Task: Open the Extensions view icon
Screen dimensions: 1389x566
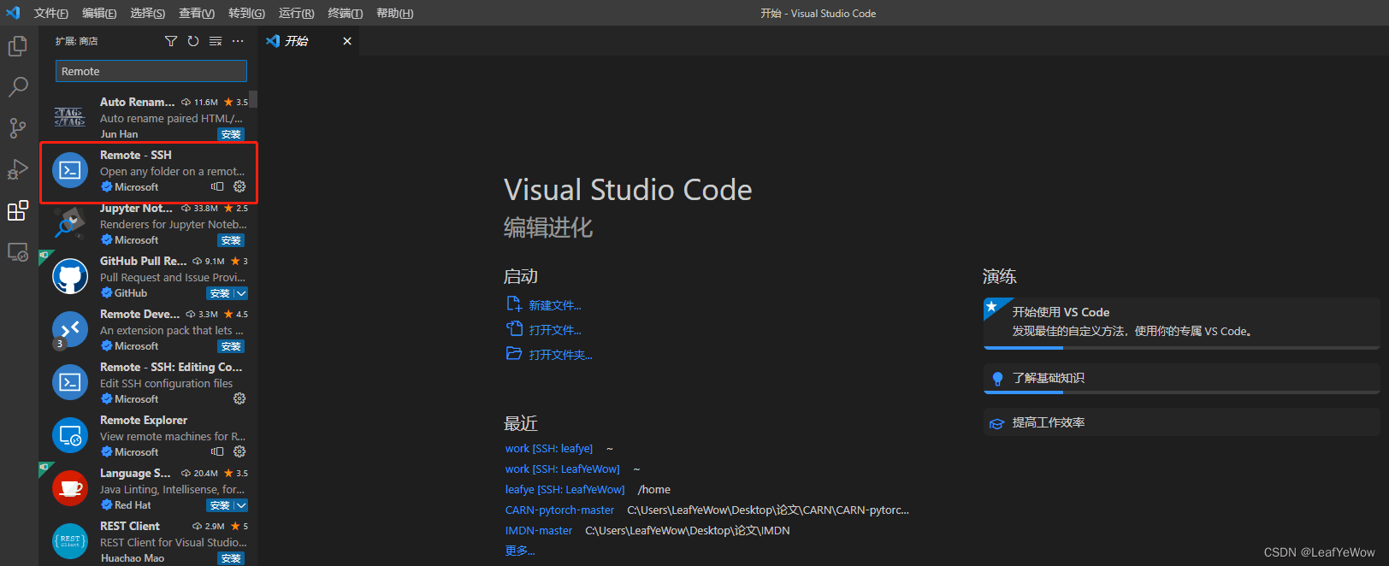Action: point(18,210)
